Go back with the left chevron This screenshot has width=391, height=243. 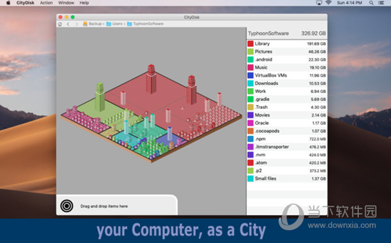click(x=68, y=24)
